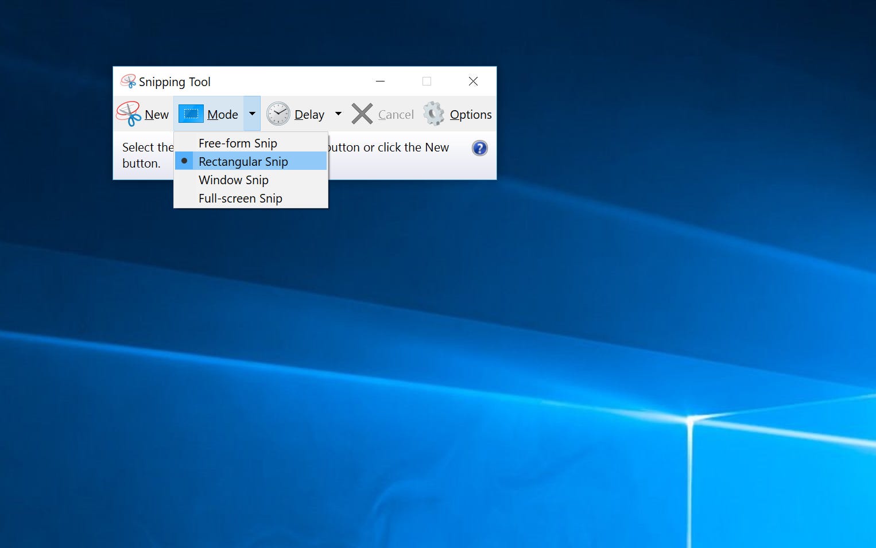Click the blue rectangle Mode icon
The height and width of the screenshot is (548, 876).
point(191,114)
